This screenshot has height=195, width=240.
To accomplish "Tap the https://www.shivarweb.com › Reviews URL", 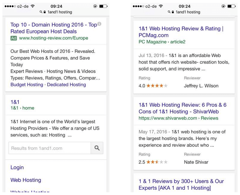I will (x=178, y=118).
